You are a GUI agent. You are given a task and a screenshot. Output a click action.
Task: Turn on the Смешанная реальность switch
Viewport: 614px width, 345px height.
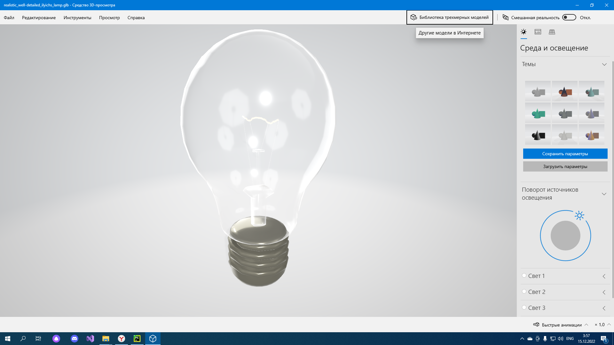click(569, 18)
